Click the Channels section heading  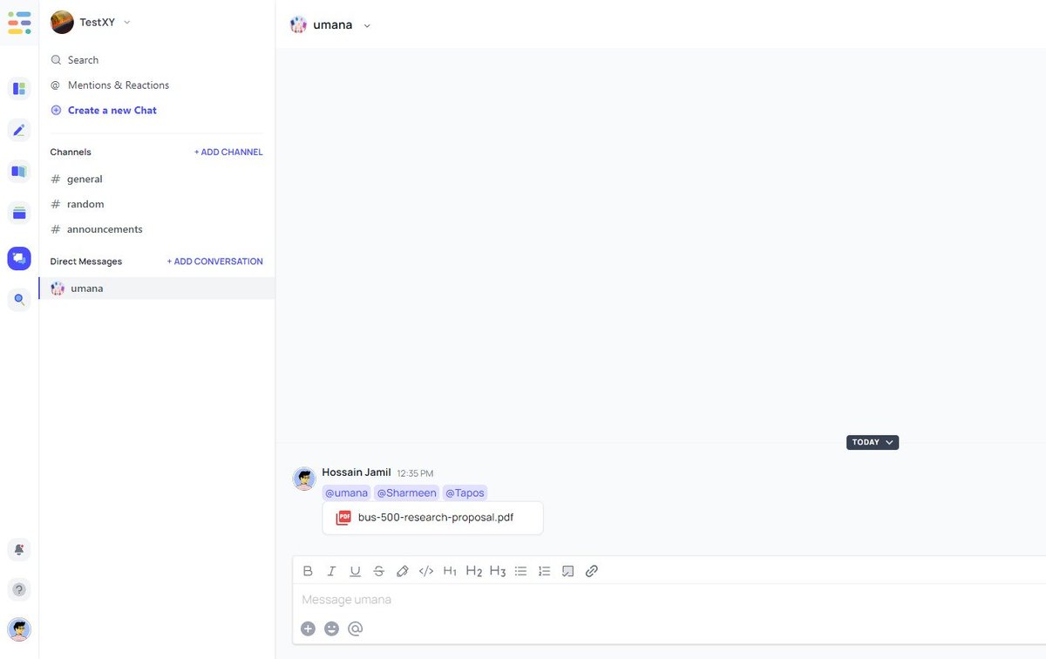click(71, 152)
